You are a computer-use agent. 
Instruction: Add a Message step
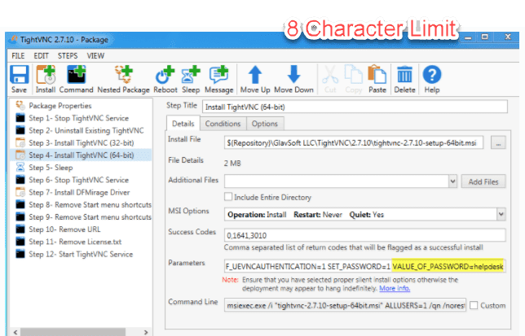[x=218, y=79]
